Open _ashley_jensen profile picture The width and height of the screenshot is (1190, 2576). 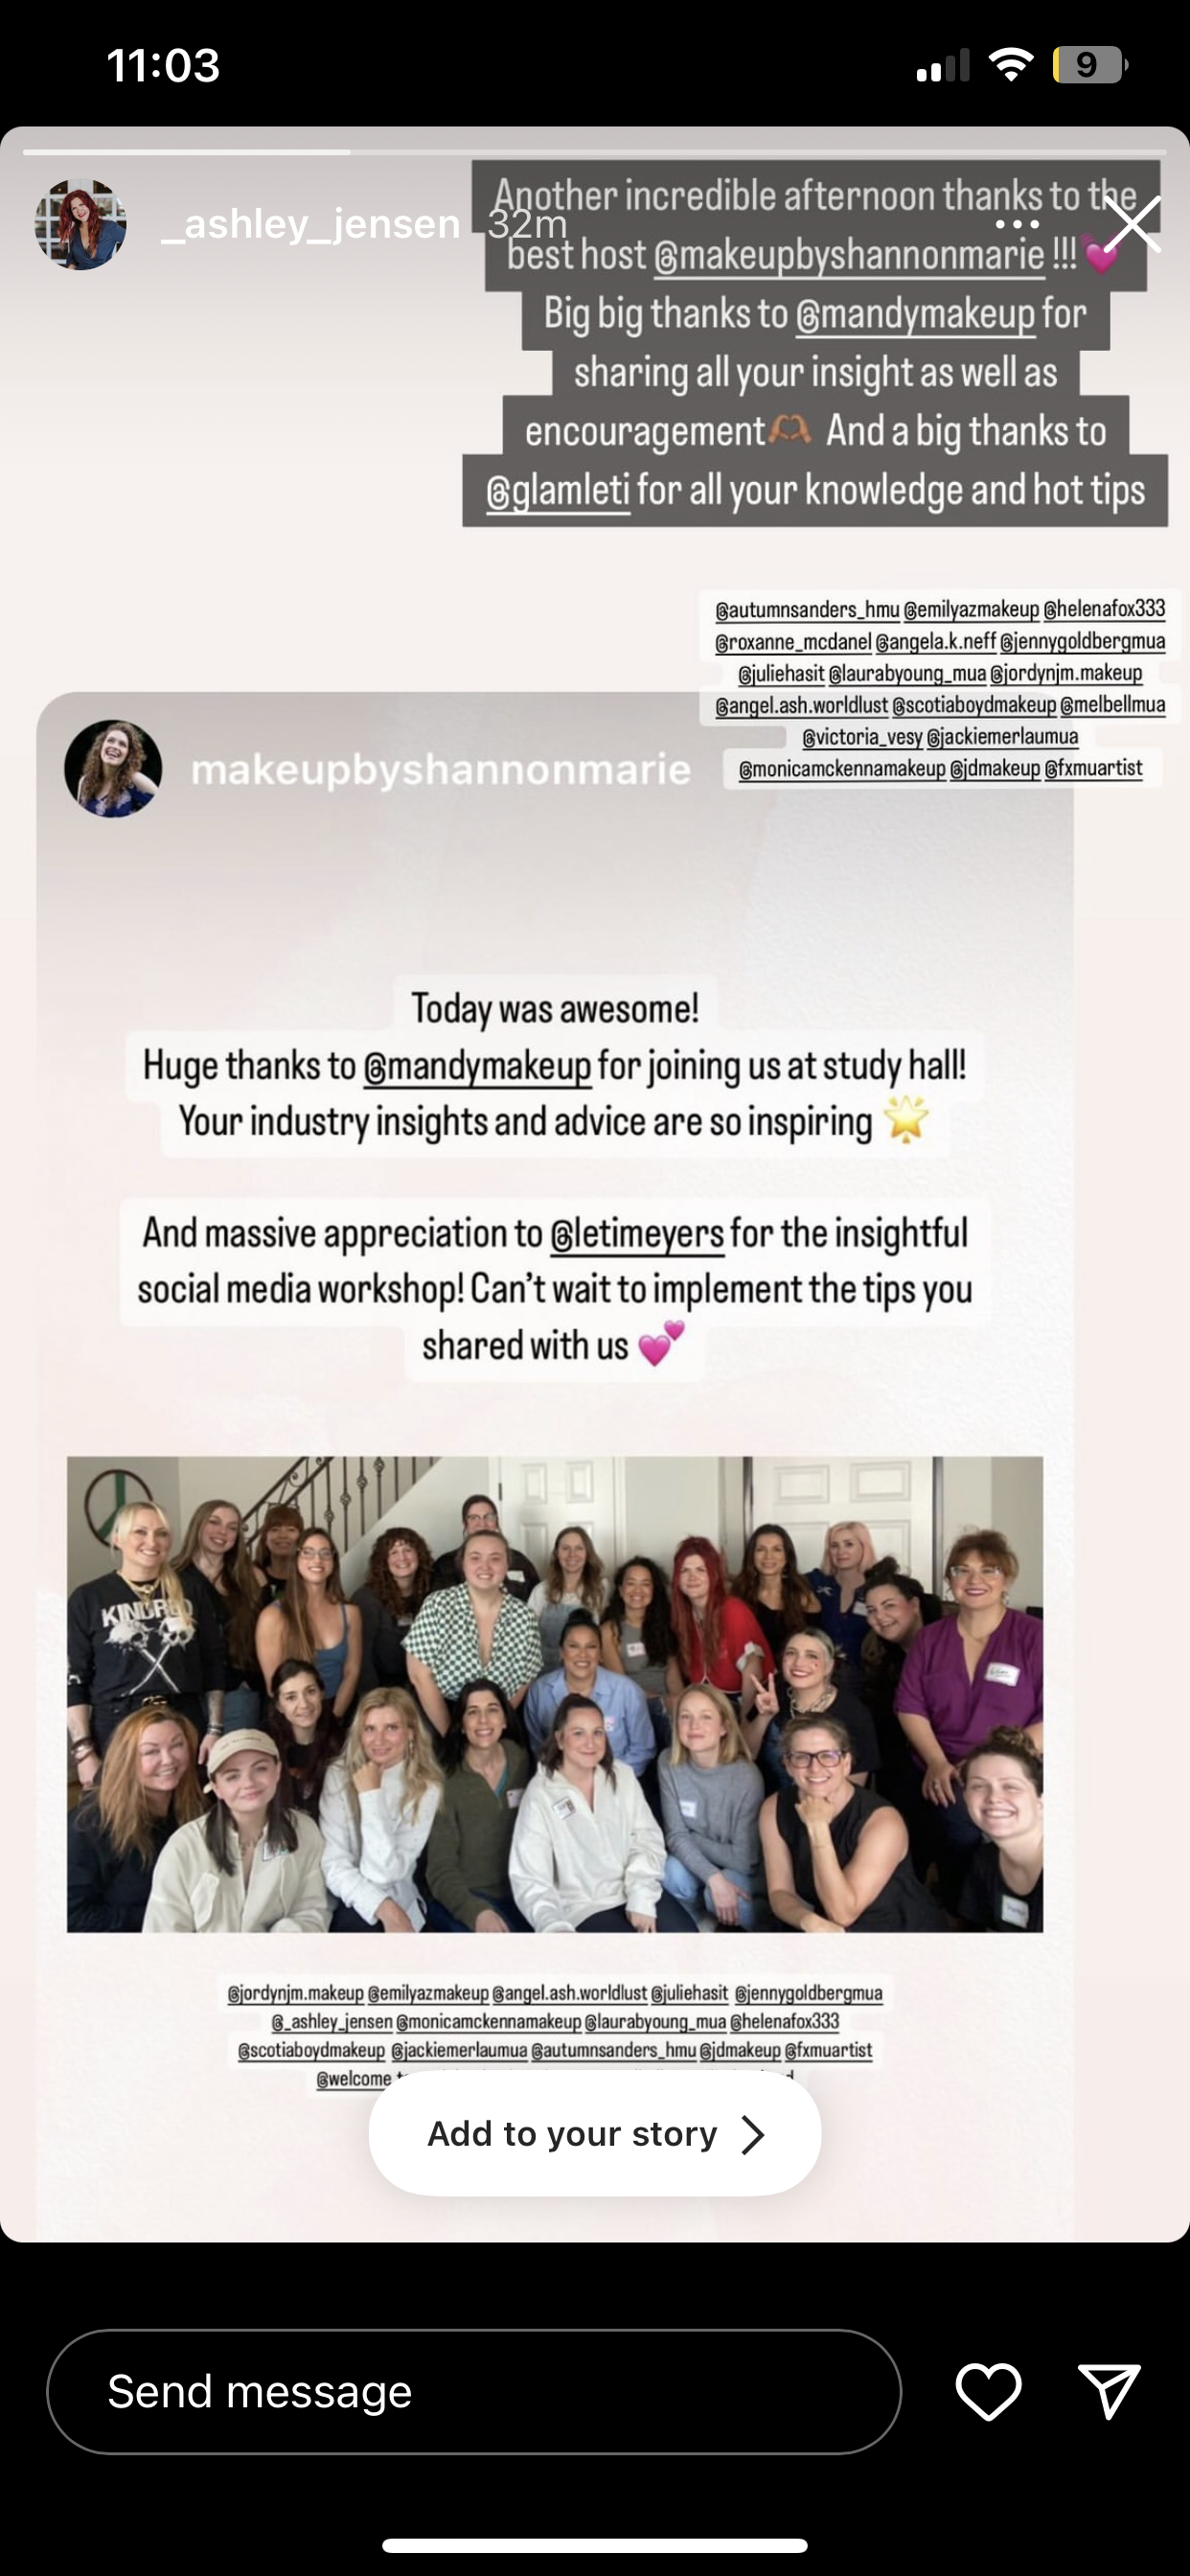81,224
